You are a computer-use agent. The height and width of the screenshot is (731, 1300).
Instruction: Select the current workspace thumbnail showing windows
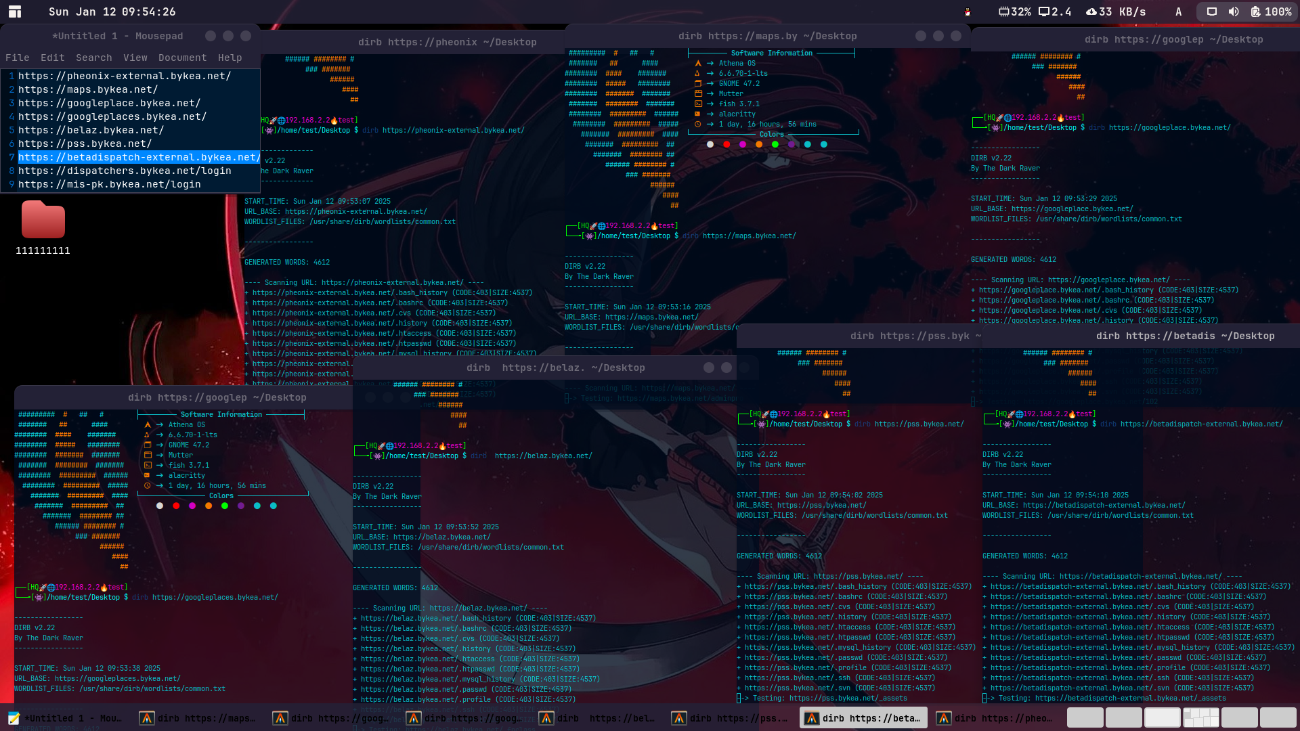pos(1200,717)
